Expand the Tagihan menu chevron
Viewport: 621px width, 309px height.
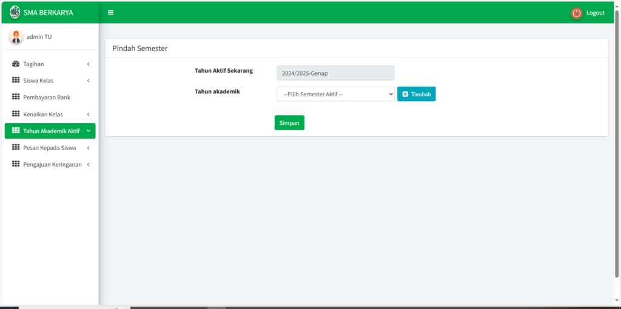88,64
